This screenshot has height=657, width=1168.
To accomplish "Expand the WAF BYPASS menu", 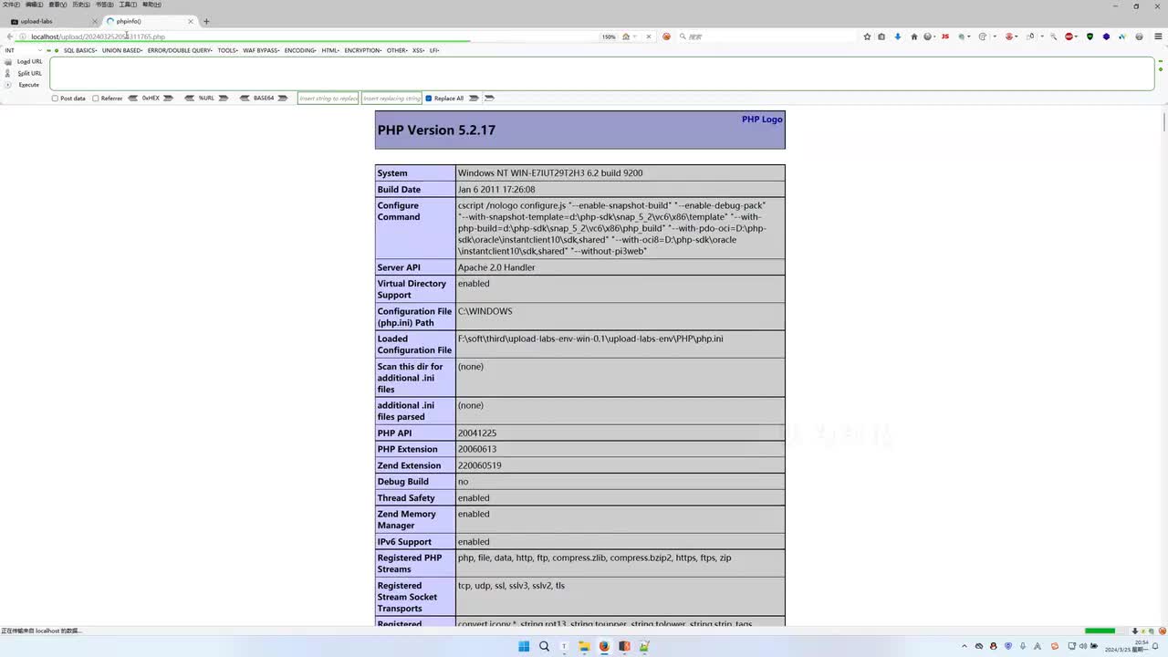I will [261, 50].
